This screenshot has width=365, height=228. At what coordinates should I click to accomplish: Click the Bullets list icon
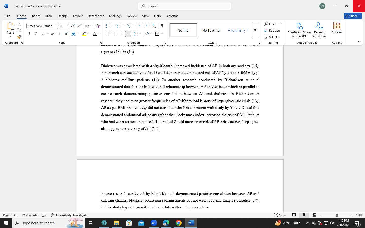[x=108, y=26]
